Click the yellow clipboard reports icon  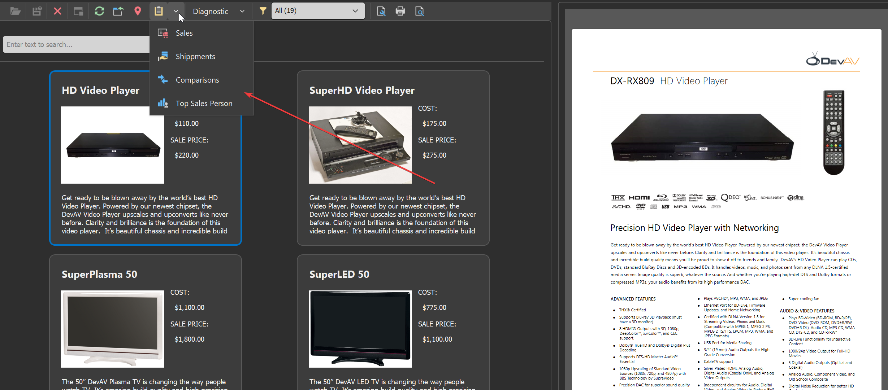tap(159, 11)
